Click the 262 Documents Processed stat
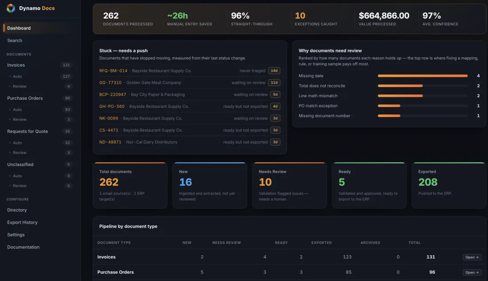 pos(128,19)
